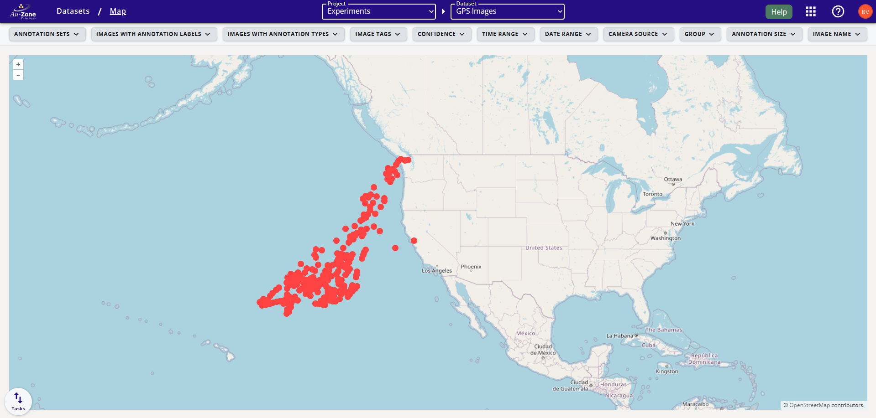This screenshot has width=876, height=418.
Task: Zoom out on the map
Action: pyautogui.click(x=18, y=74)
